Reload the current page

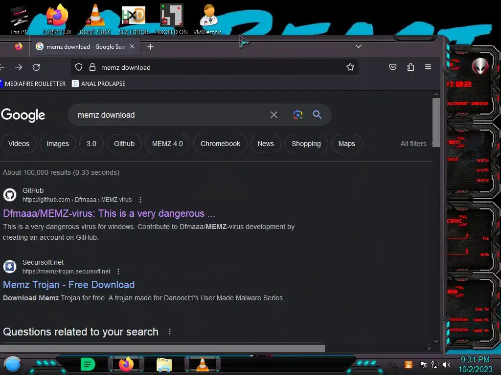36,67
